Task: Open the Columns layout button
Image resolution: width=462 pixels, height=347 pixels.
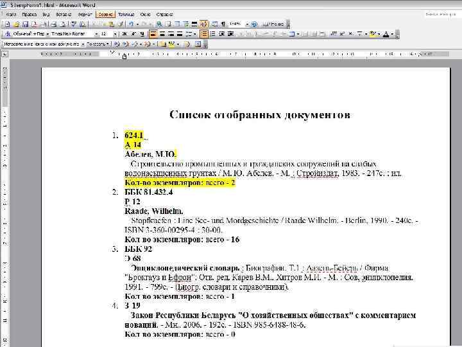Action: (x=194, y=24)
